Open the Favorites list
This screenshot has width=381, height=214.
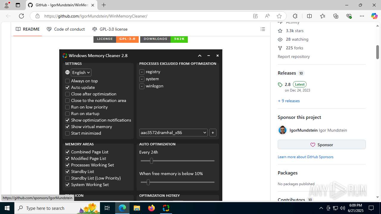point(323,16)
